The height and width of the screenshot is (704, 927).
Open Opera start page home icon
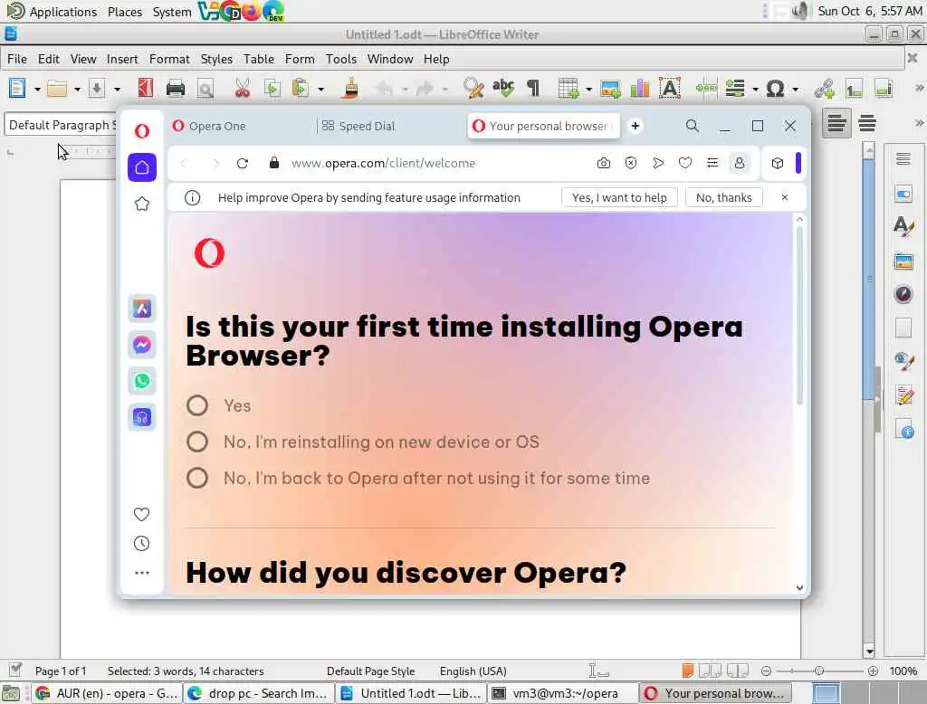pyautogui.click(x=142, y=167)
